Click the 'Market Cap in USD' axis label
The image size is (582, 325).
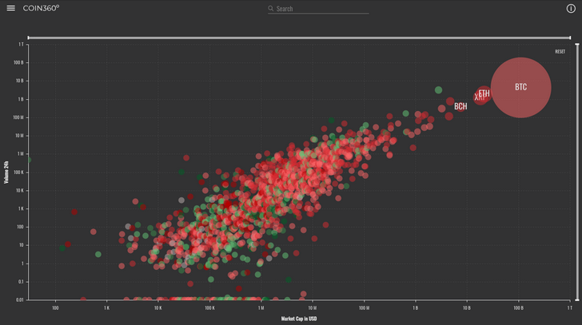[299, 319]
